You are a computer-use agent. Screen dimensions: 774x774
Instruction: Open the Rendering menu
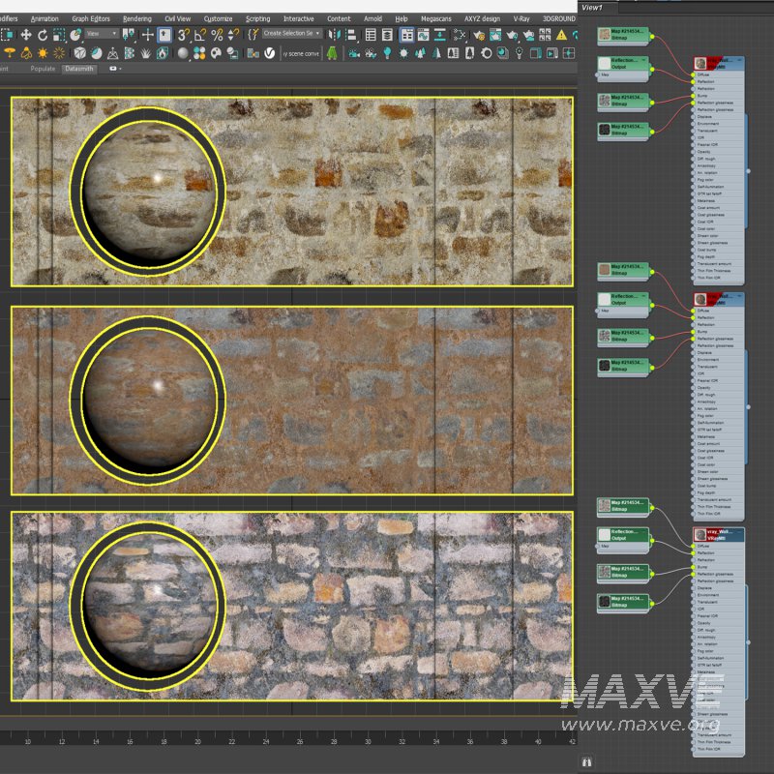(136, 17)
